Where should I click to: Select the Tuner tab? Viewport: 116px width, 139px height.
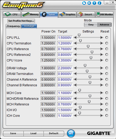coord(49,14)
